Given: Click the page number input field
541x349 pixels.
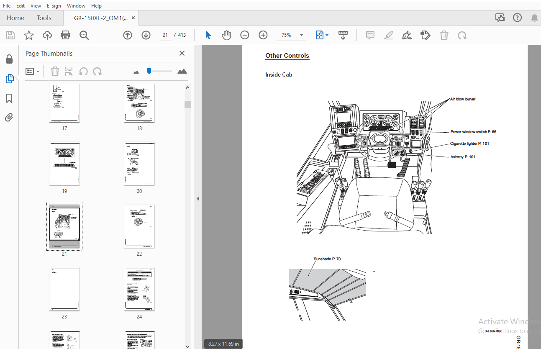Looking at the screenshot, I should coord(165,35).
